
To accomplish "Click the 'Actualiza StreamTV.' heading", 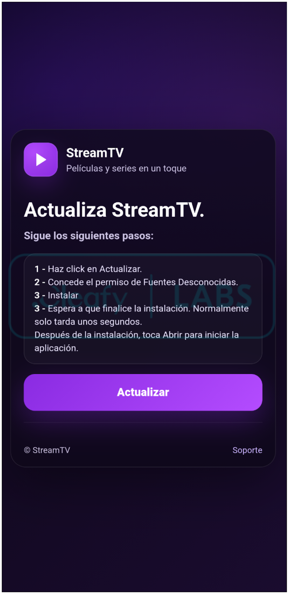I will coord(114,210).
